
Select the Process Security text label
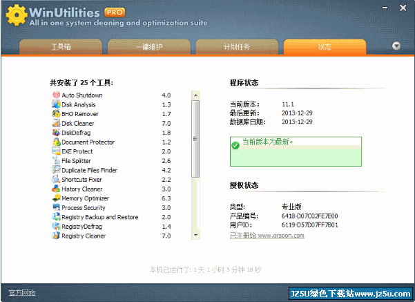click(x=84, y=208)
